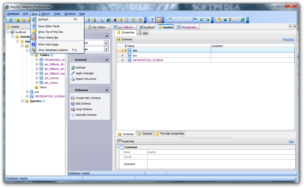
Task: Click the cascade windows toolbar icon
Action: (177, 20)
